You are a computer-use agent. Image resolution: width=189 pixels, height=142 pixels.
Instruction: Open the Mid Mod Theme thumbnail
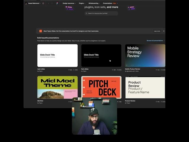point(58,88)
